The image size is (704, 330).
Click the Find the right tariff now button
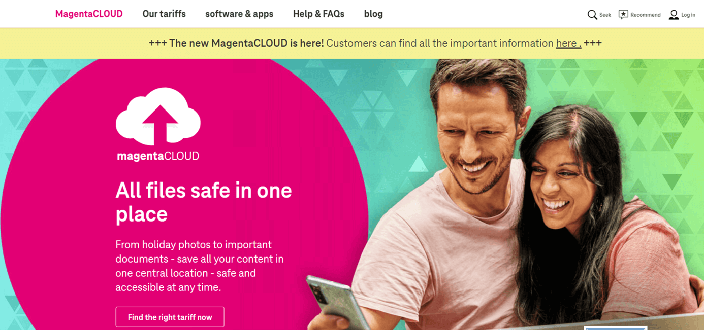[x=170, y=317]
